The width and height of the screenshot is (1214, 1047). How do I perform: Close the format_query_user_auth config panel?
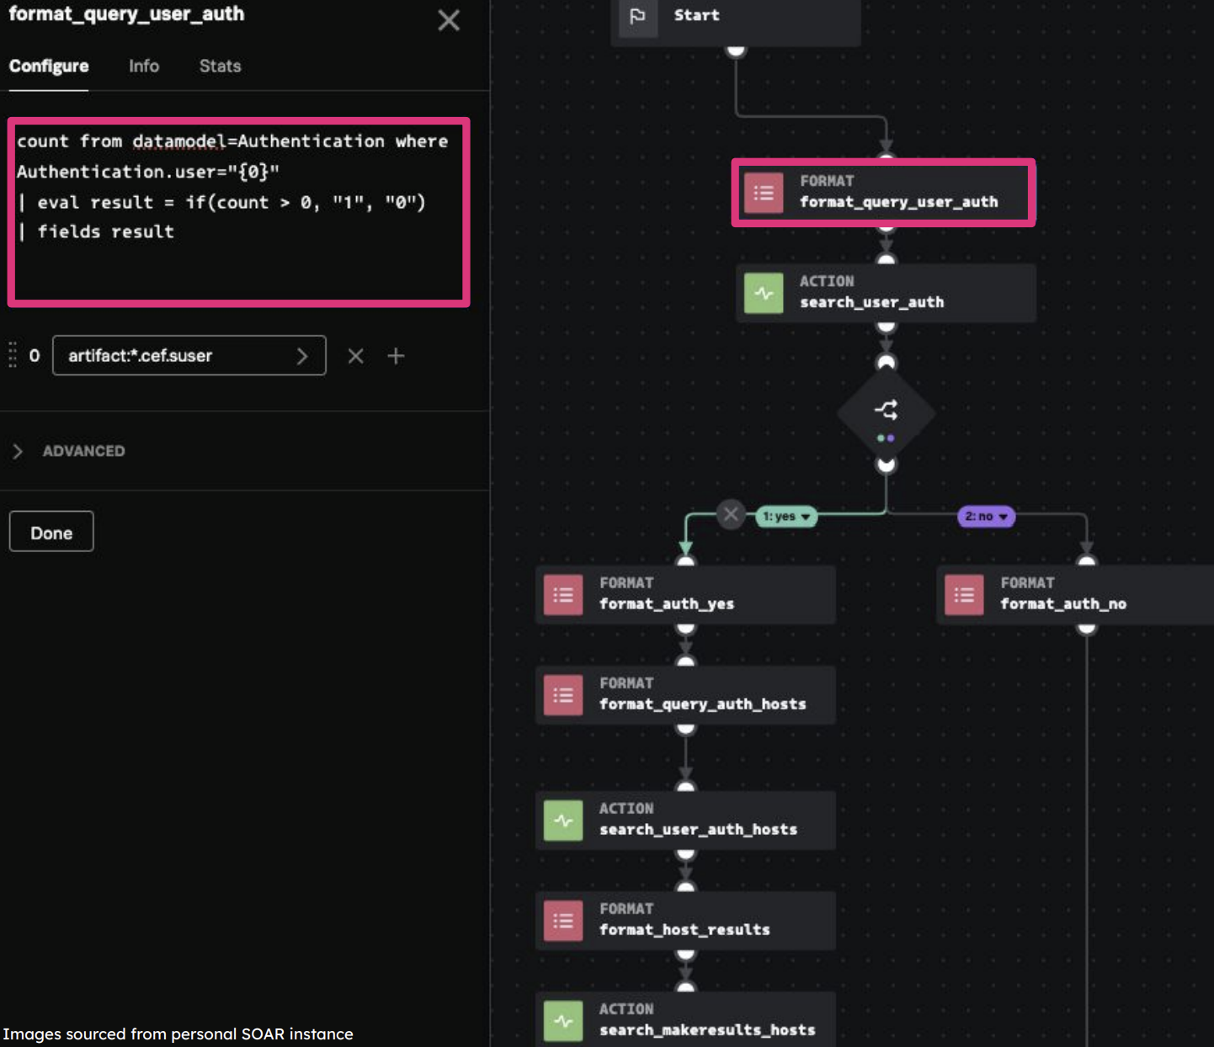[x=449, y=20]
